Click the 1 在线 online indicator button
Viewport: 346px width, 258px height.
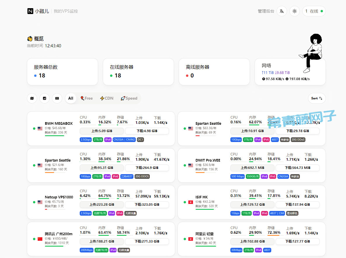click(x=314, y=11)
